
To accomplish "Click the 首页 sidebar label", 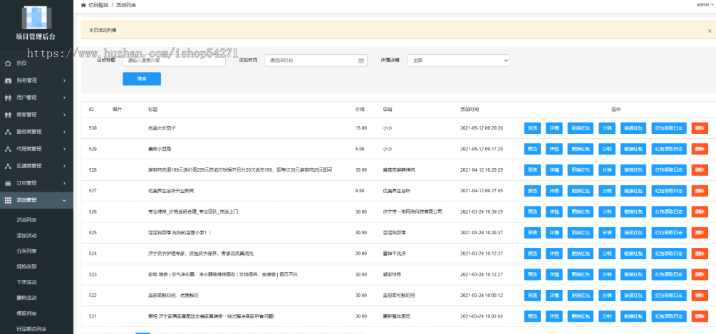I will pos(21,63).
